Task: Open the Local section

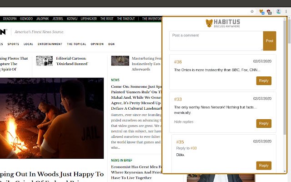Action: click(x=28, y=44)
